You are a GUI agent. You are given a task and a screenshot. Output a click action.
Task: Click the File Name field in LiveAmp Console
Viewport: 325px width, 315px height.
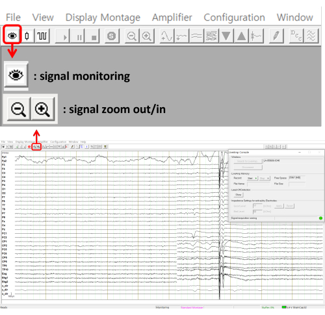click(x=258, y=184)
